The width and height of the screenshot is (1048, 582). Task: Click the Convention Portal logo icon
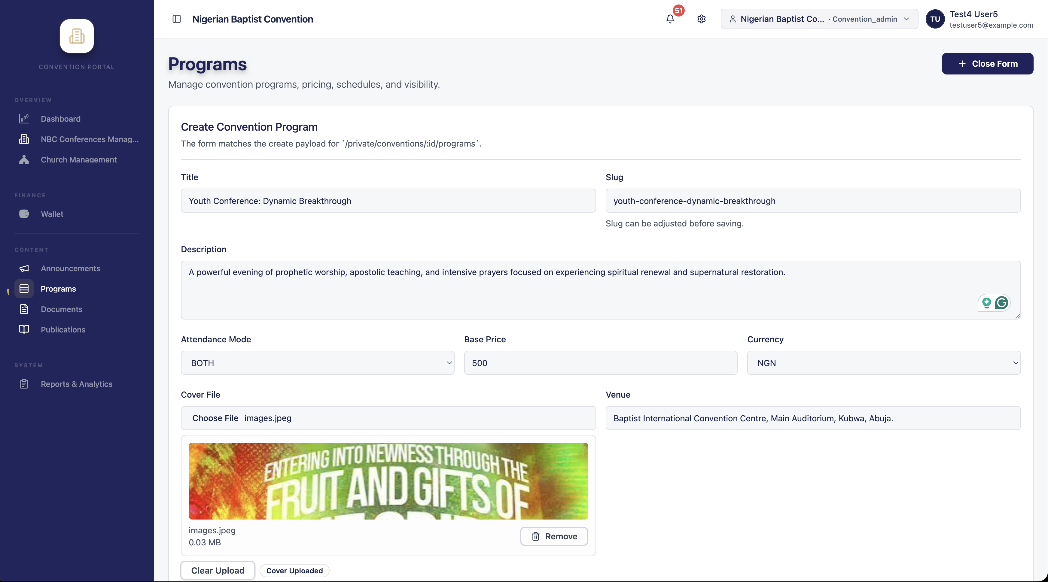point(77,36)
